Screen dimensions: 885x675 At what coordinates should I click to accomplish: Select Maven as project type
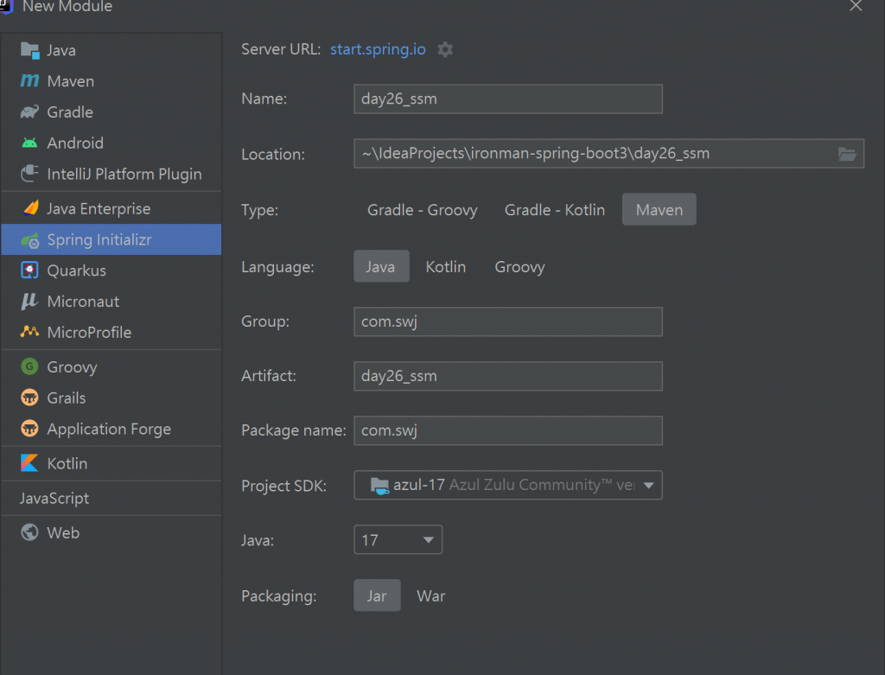pos(659,210)
